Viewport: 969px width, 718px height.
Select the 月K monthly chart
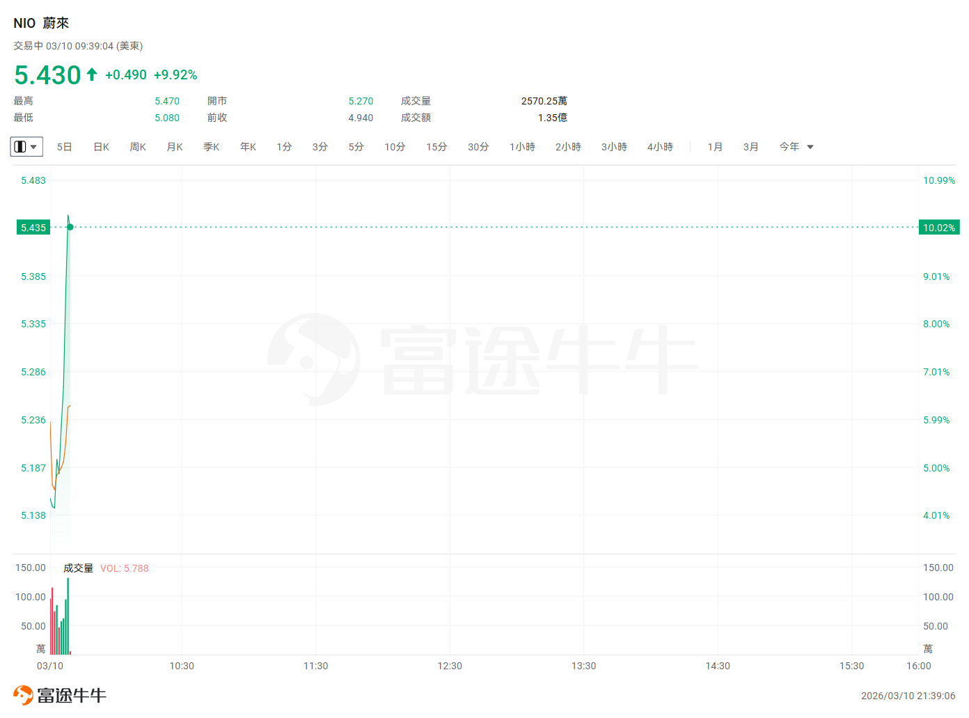tap(175, 147)
